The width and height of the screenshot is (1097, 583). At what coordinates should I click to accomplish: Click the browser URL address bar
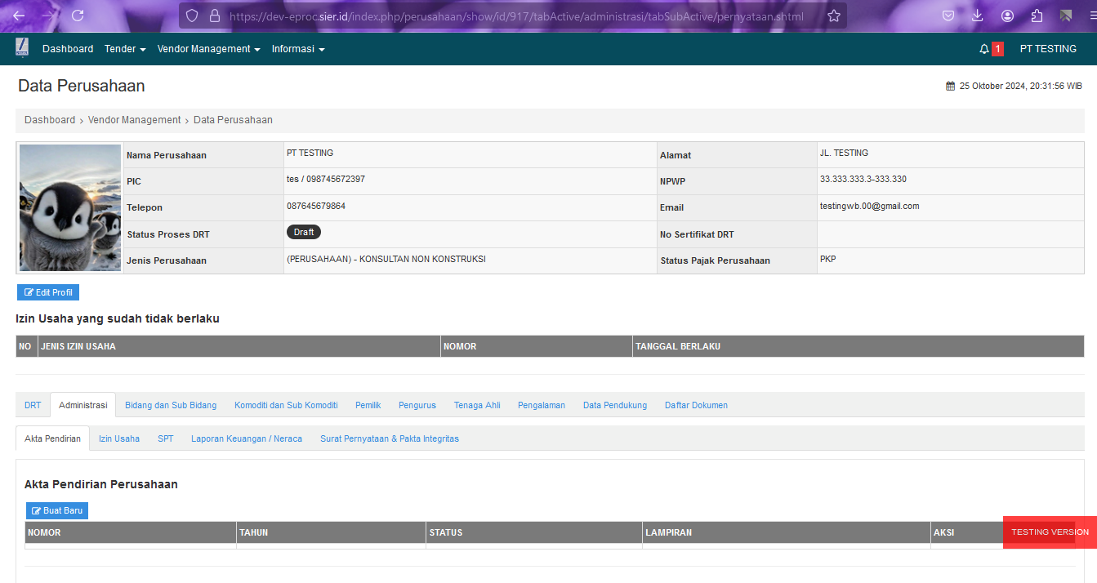click(515, 16)
